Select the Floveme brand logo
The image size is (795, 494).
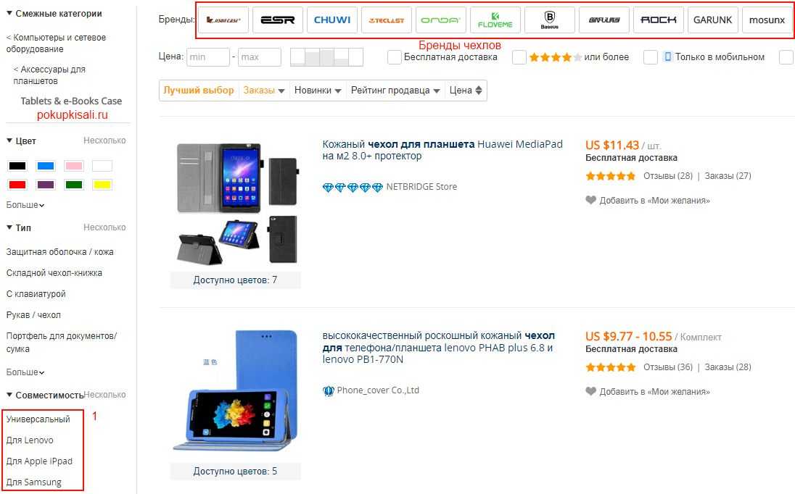[495, 20]
